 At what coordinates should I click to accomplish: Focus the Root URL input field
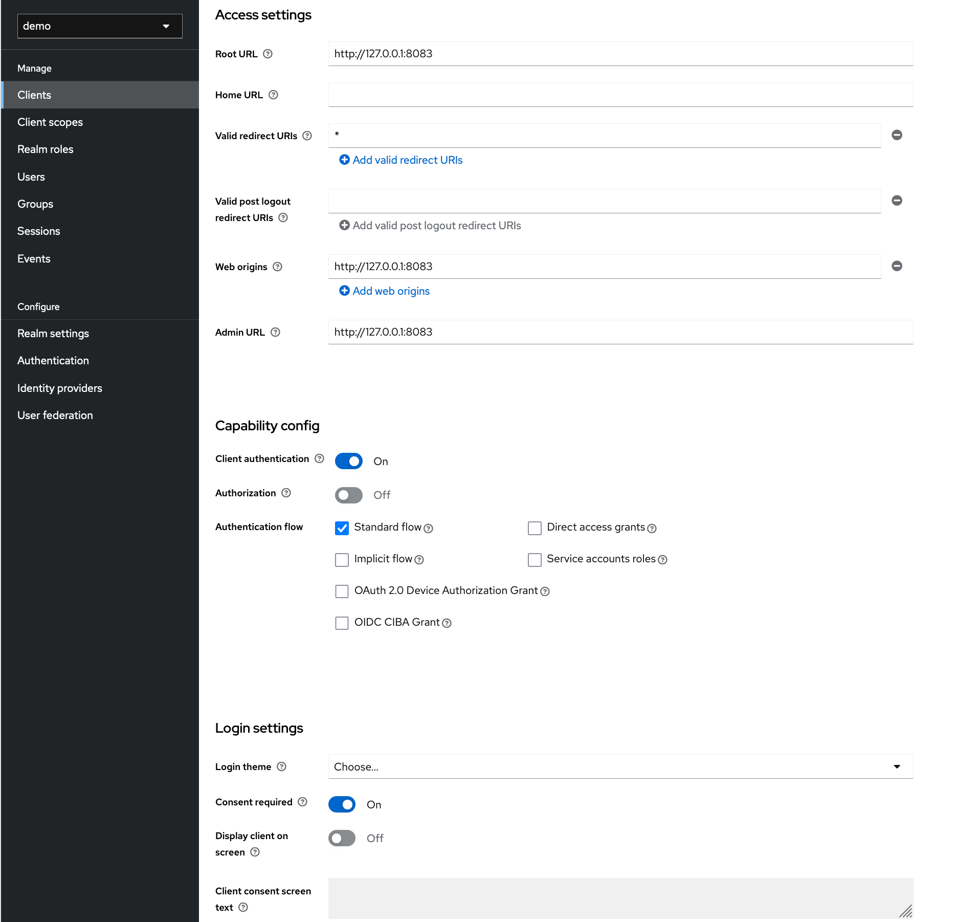point(620,54)
